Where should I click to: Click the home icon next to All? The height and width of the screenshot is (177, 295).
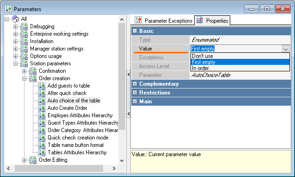[x=15, y=19]
